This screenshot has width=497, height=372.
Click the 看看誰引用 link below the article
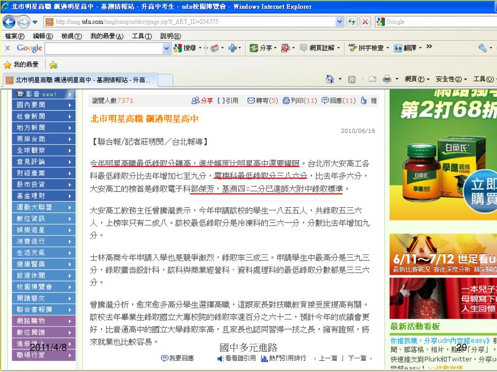pos(236,358)
